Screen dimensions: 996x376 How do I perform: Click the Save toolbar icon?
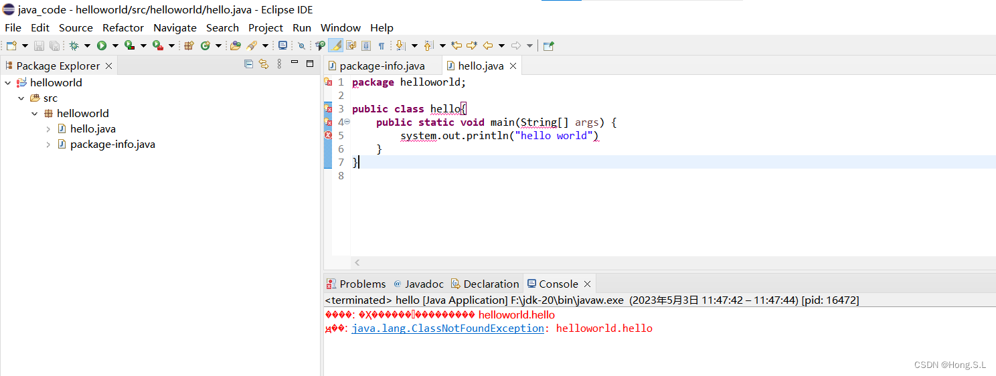39,45
